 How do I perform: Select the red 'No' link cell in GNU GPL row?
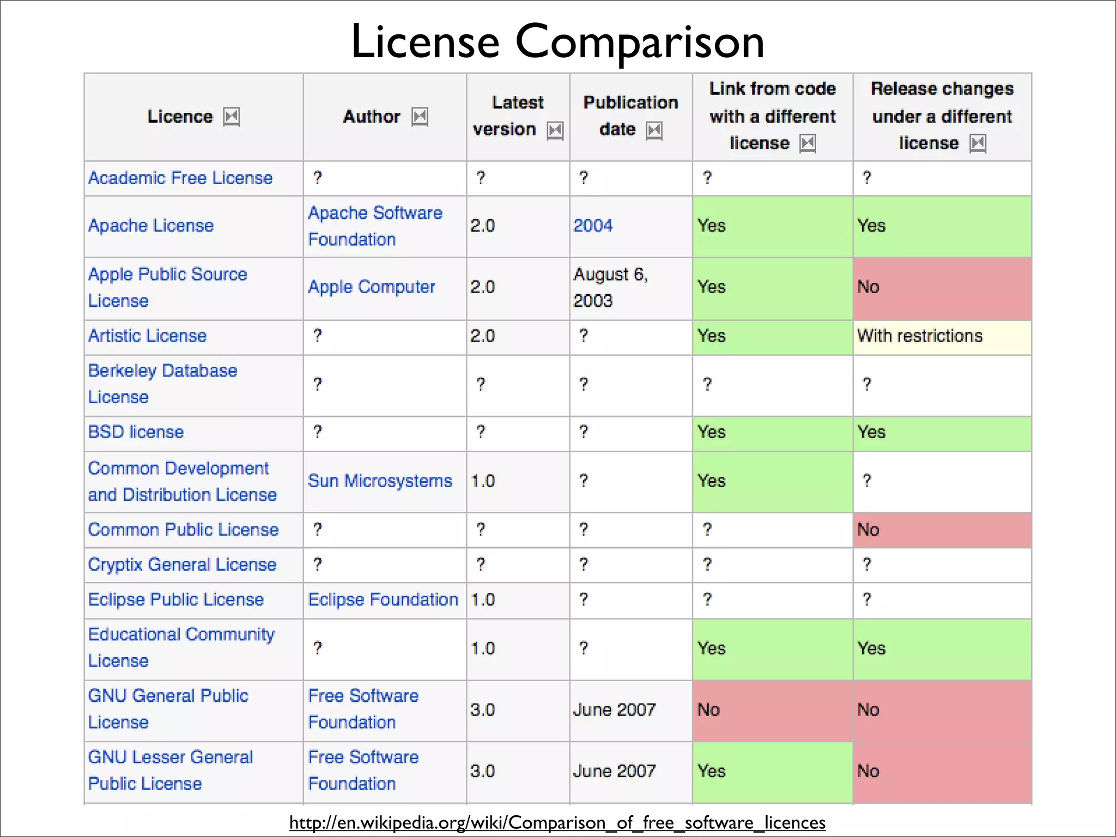[773, 711]
